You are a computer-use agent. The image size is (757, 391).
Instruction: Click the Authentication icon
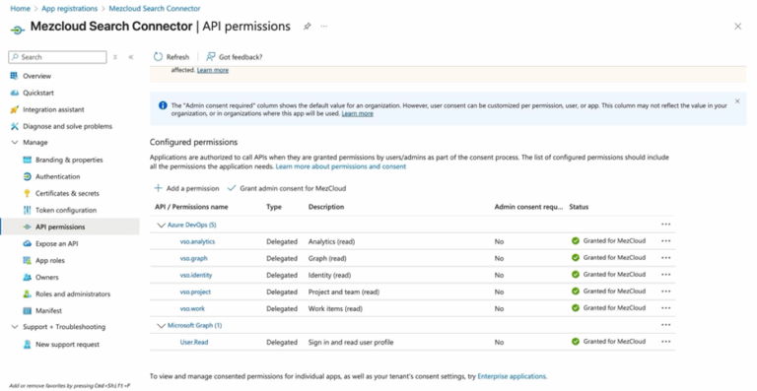(x=27, y=176)
